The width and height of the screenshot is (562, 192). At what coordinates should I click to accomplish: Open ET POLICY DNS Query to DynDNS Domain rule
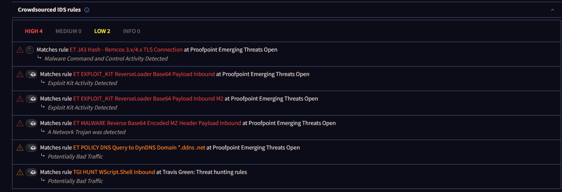[139, 148]
